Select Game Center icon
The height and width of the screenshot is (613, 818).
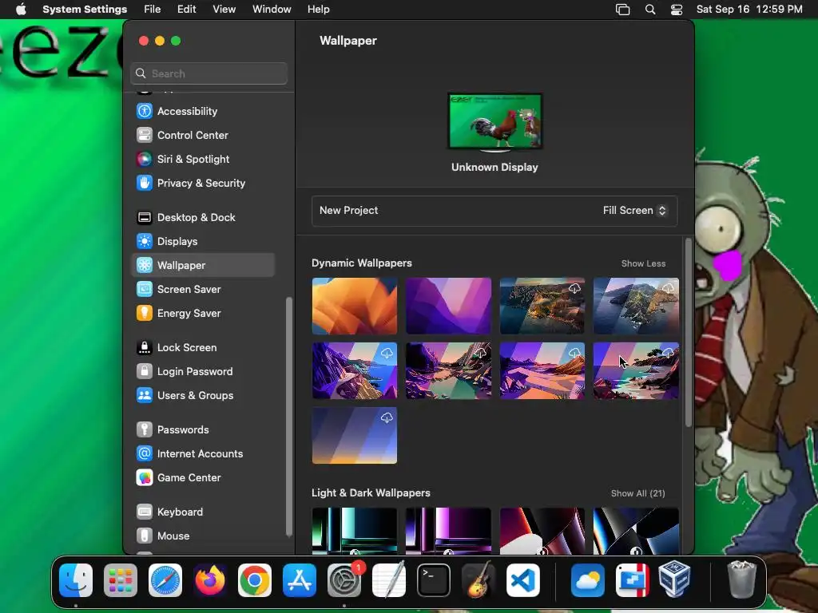tap(145, 478)
